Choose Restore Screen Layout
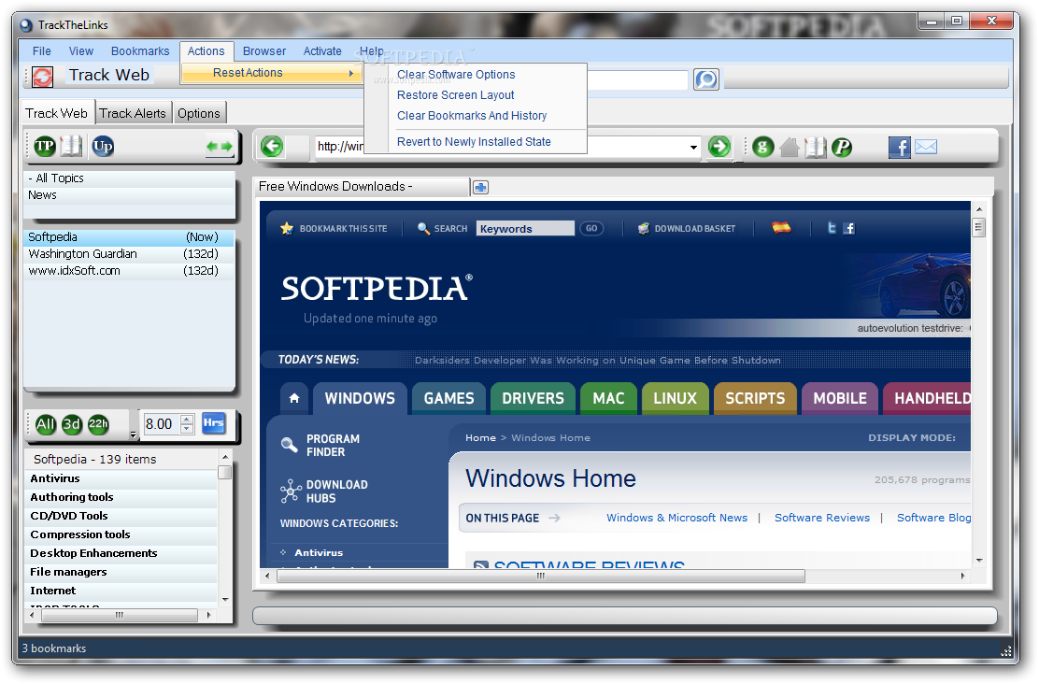Screen dimensions: 1039x684 476,95
